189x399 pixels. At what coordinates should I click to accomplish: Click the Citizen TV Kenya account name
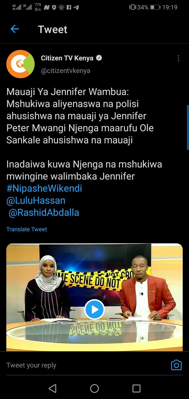click(x=67, y=58)
